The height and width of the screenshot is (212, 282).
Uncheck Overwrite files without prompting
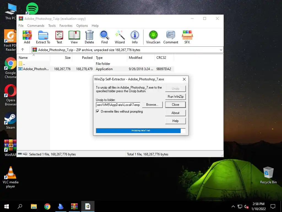pyautogui.click(x=97, y=111)
